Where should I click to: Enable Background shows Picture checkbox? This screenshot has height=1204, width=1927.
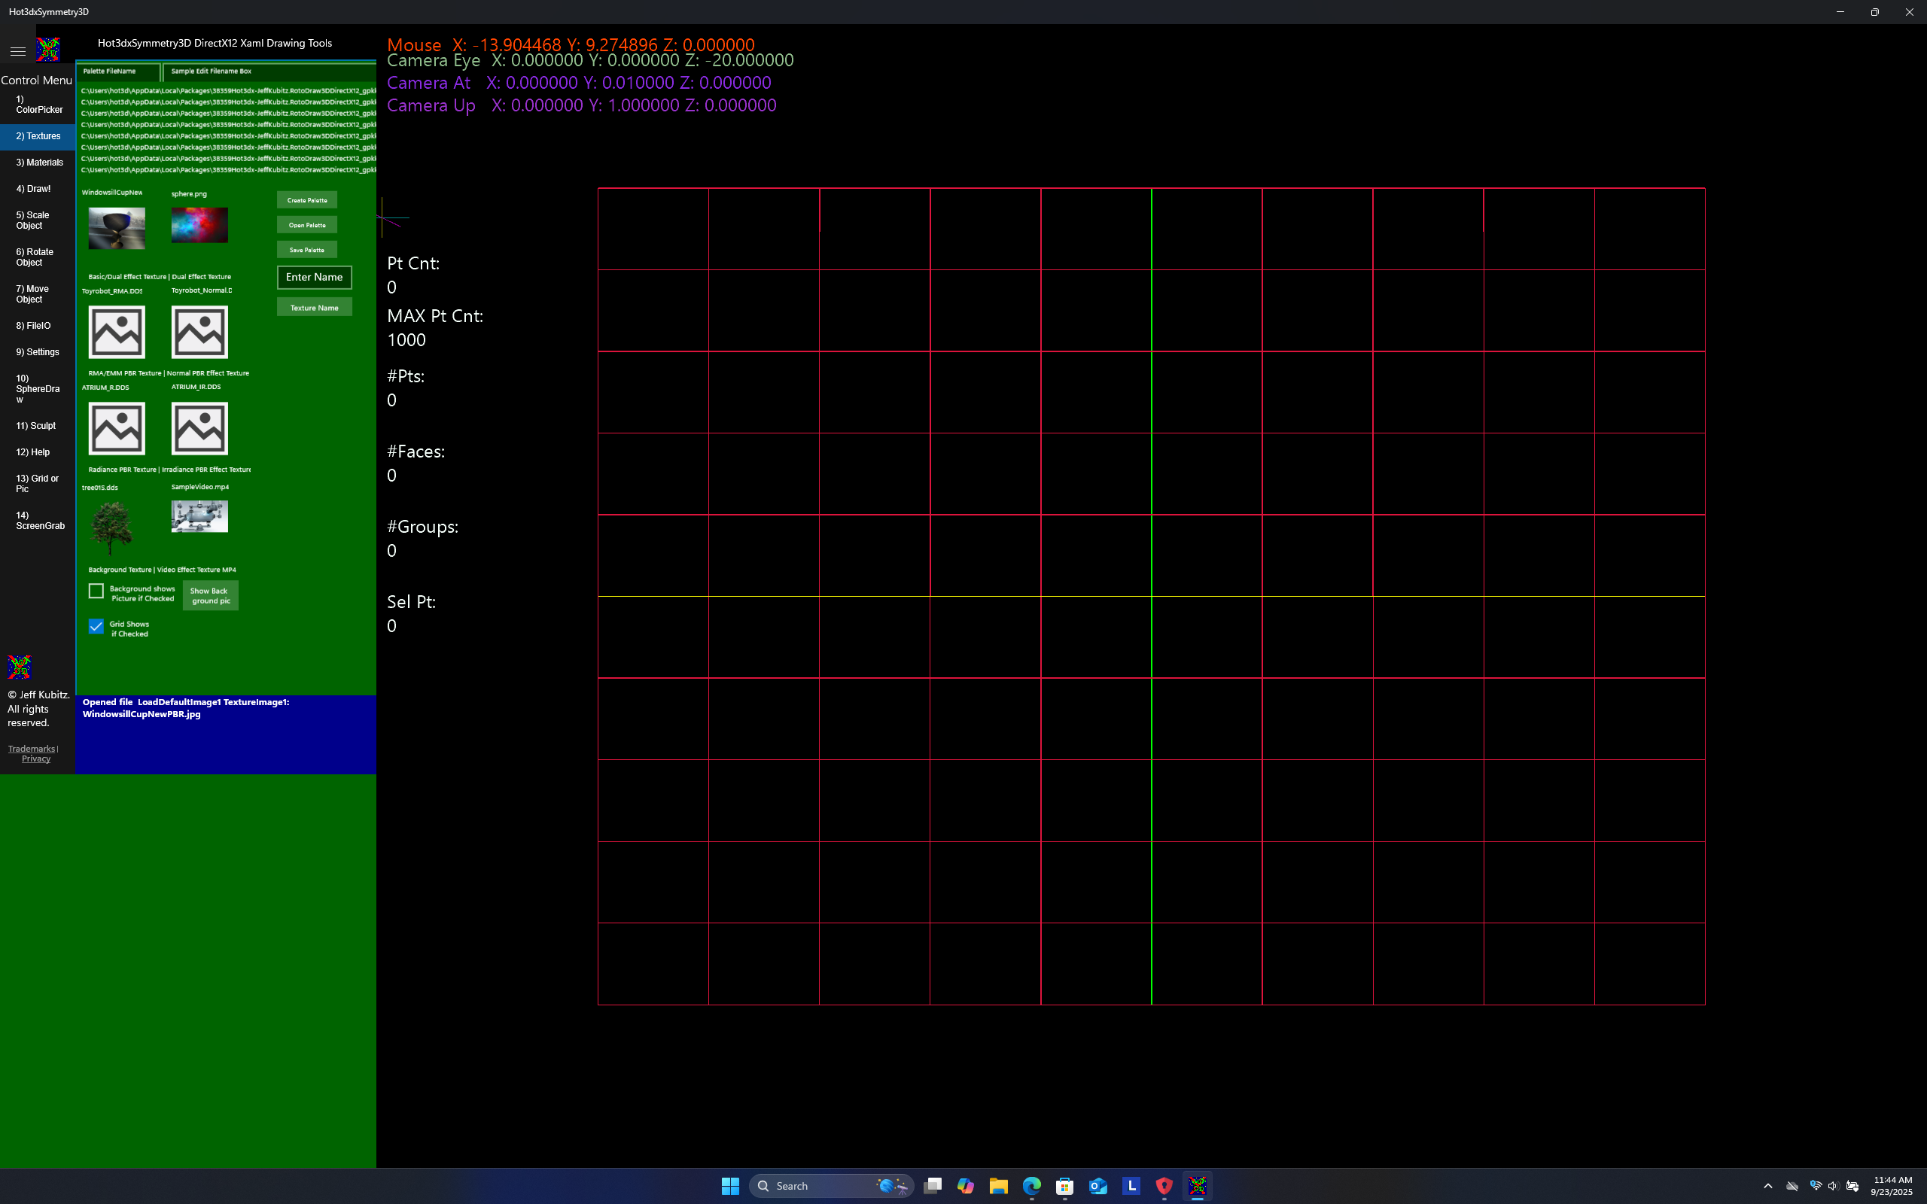coord(96,591)
